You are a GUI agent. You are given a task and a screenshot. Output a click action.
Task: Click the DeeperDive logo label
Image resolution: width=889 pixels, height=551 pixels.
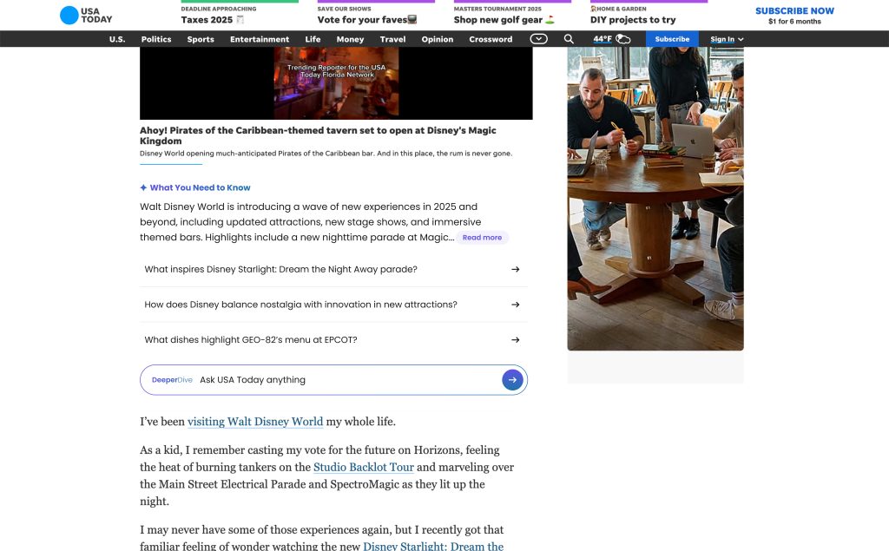coord(172,380)
